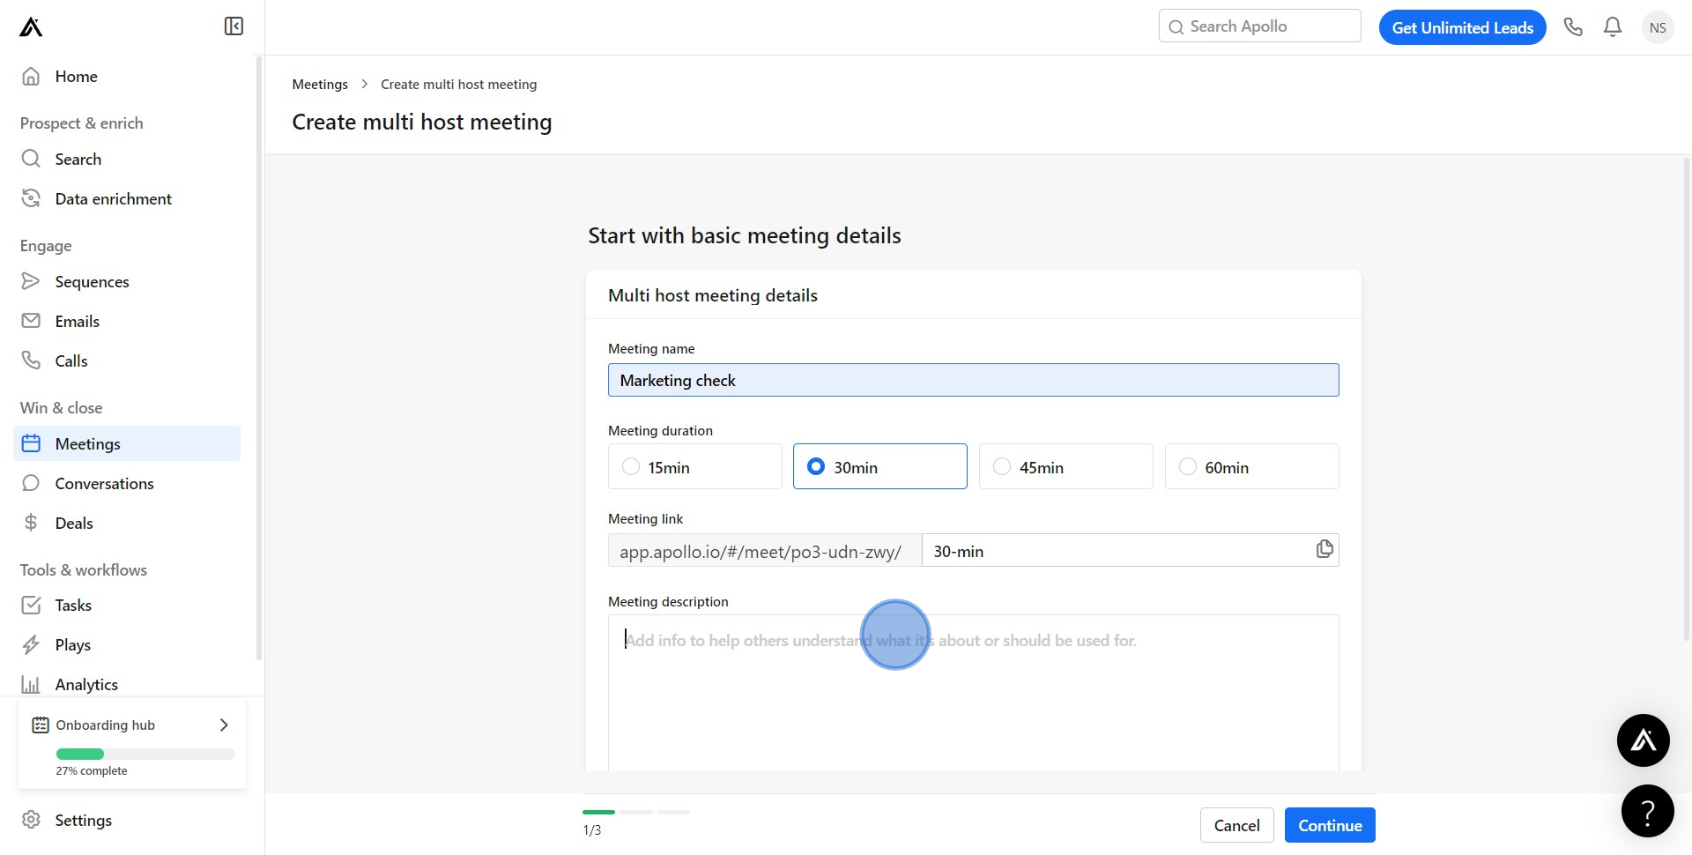Click Create multi host meeting breadcrumb

458,84
